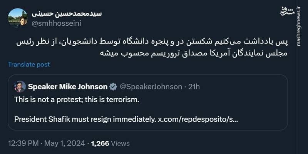Screen dimensions: 308x154
Task: Click the Mashregh logo in the corner
Action: click(287, 11)
